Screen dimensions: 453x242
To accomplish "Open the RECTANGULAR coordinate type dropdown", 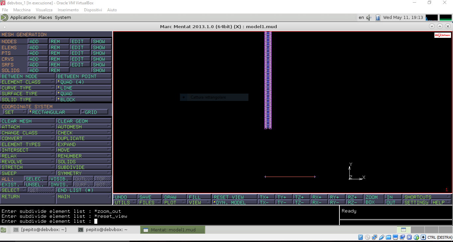I will point(54,112).
